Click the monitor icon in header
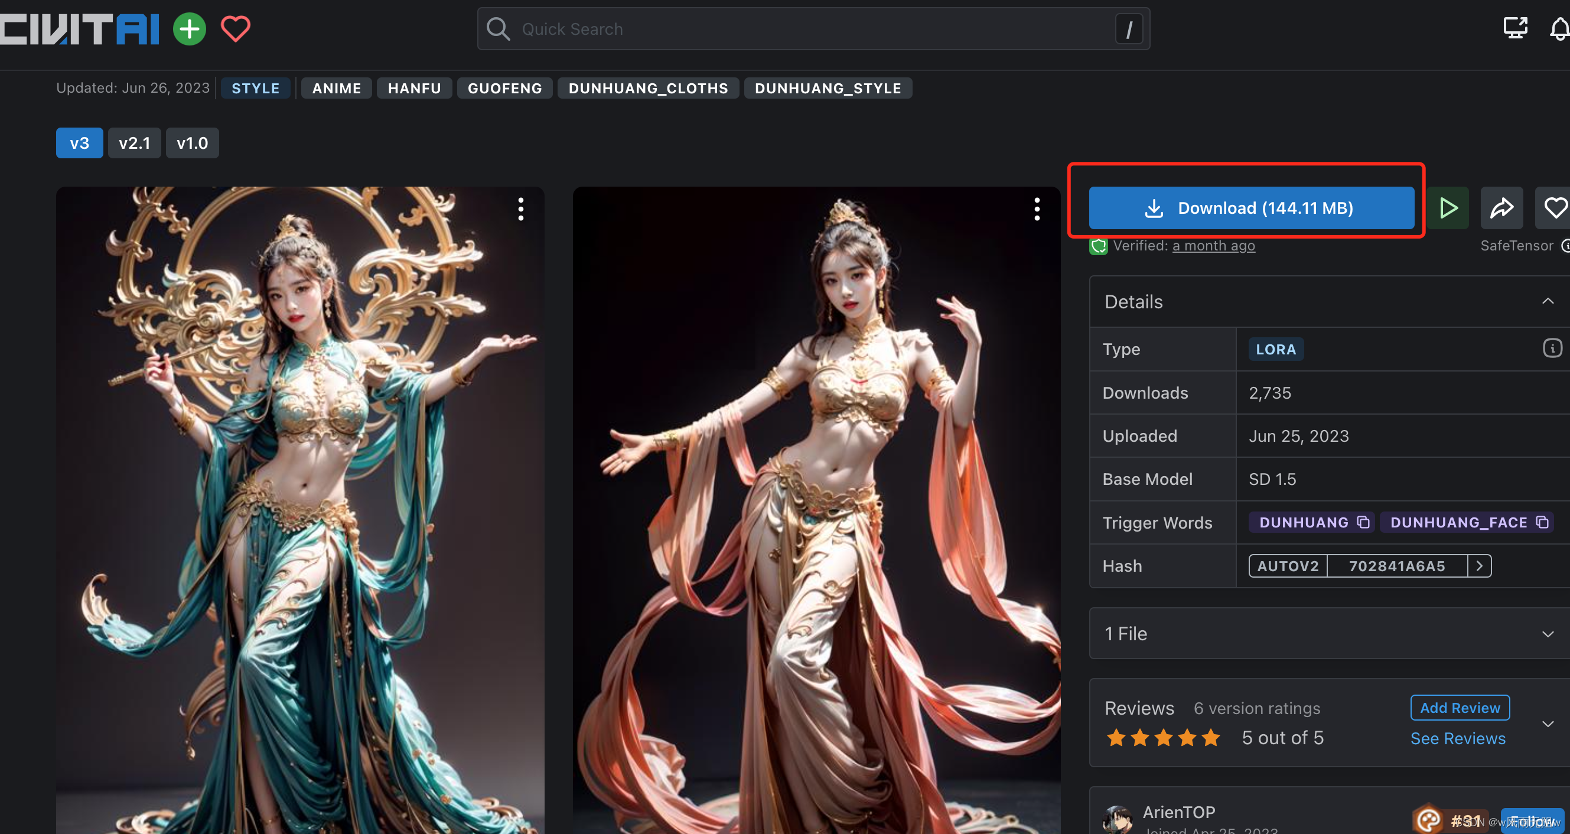This screenshot has height=834, width=1570. point(1514,27)
